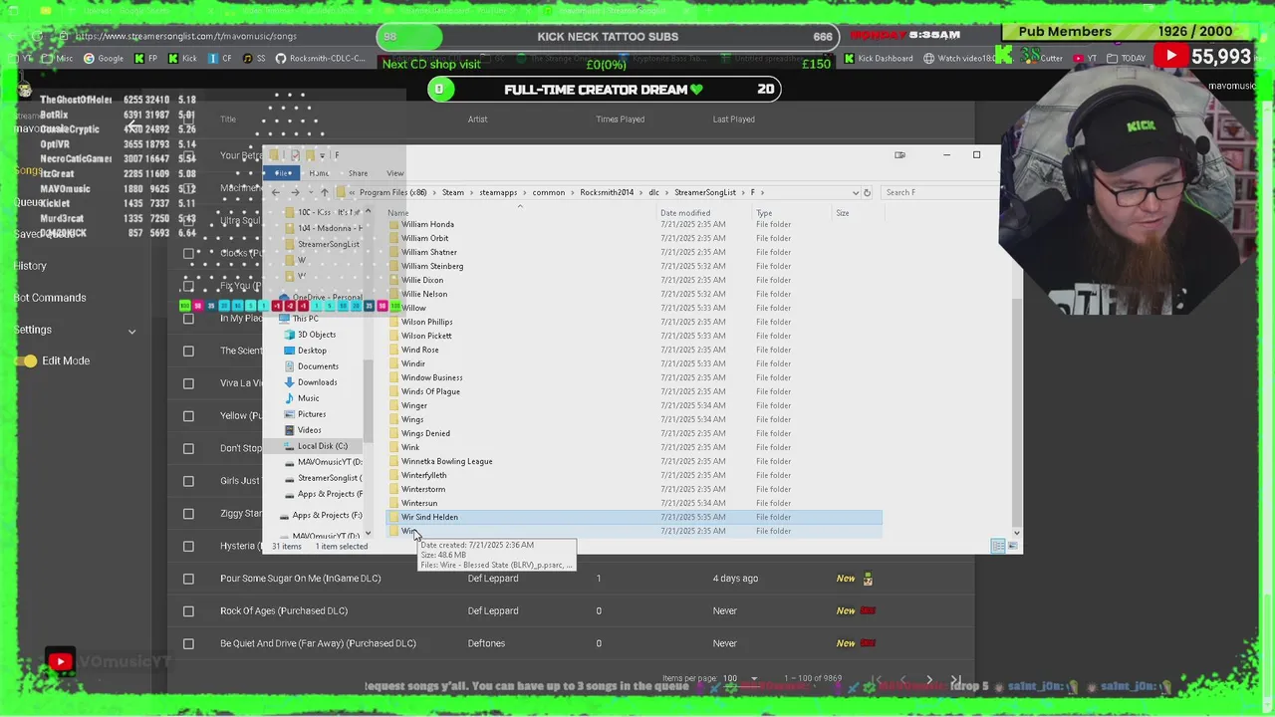Refresh the Explorer address bar

point(867,192)
